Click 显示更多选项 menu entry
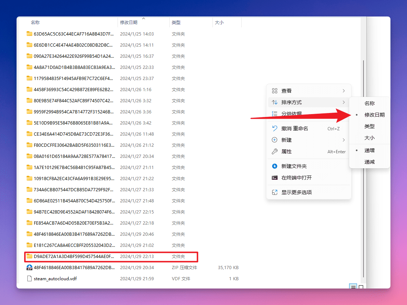 [309, 192]
